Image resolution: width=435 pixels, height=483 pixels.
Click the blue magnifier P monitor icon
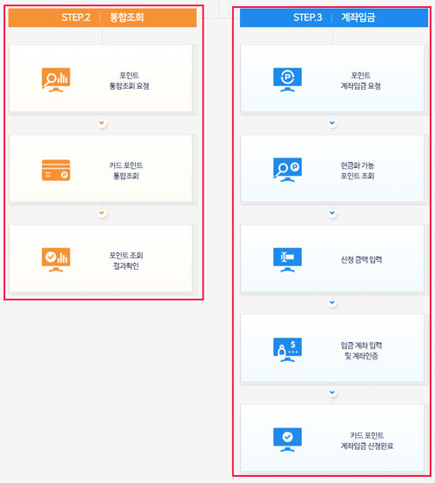288,170
